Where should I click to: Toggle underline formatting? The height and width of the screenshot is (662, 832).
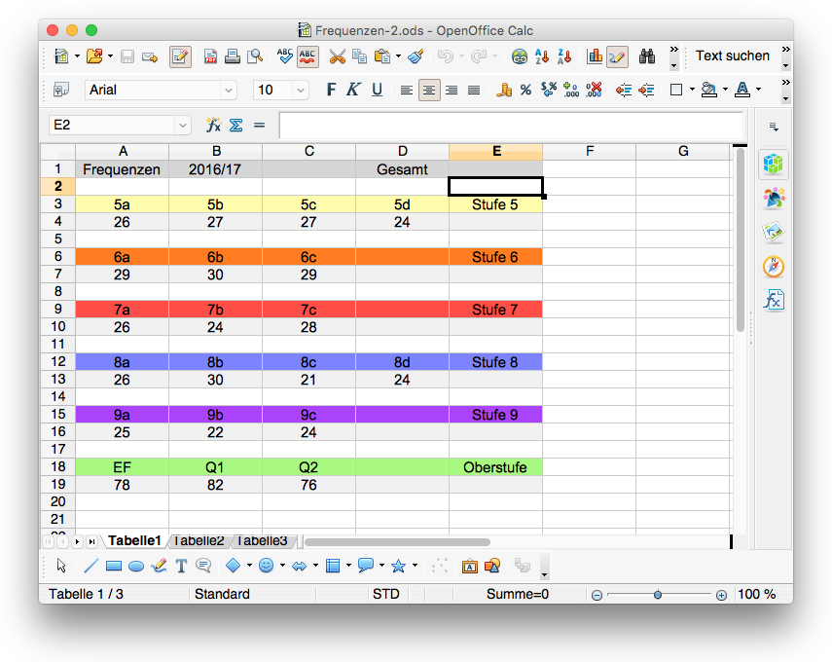click(x=377, y=91)
